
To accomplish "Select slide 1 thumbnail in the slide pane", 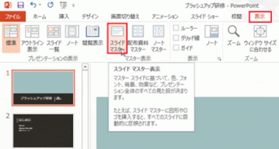I will (x=43, y=88).
